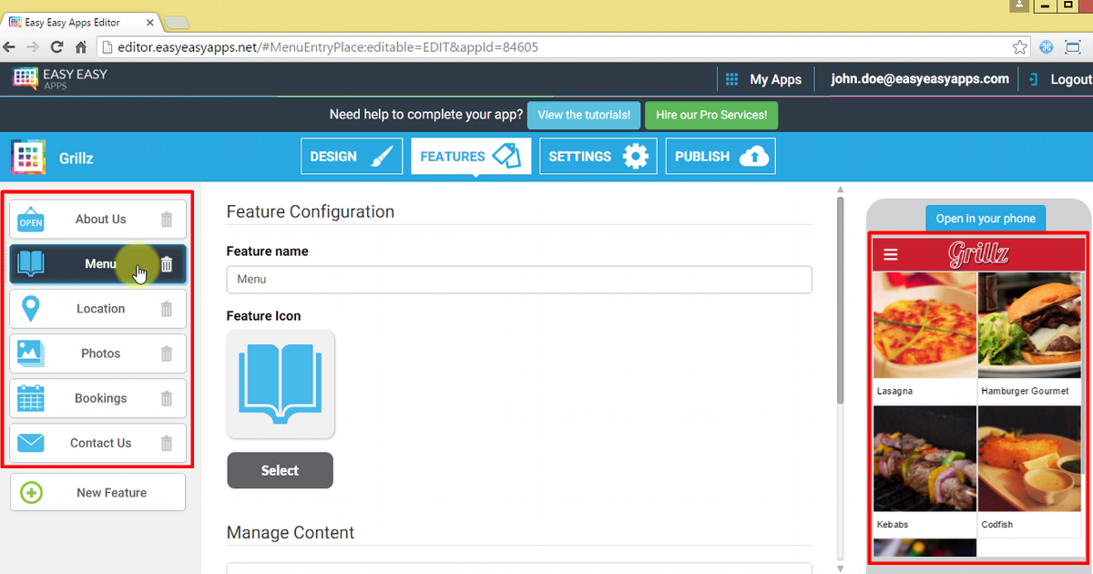This screenshot has height=574, width=1093.
Task: Click the Feature name text field
Action: 518,280
